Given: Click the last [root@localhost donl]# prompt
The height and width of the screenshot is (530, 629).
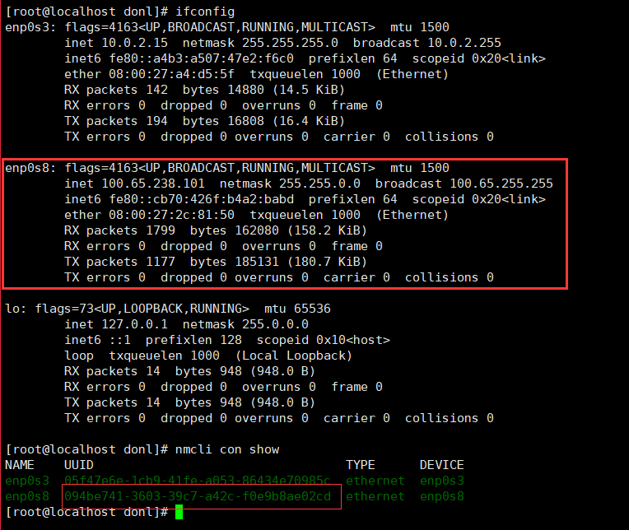Looking at the screenshot, I should (86, 512).
